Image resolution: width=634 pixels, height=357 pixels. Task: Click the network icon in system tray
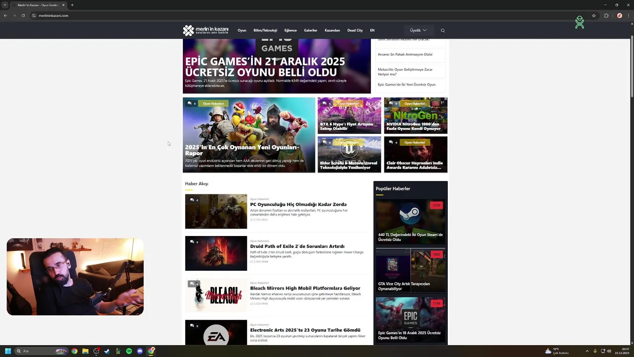602,351
